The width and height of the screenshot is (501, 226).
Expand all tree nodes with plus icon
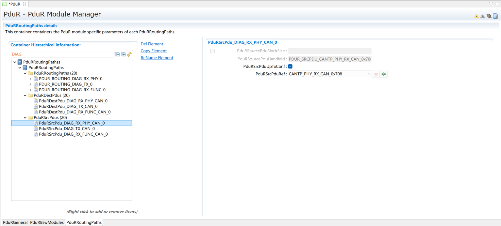point(124,54)
